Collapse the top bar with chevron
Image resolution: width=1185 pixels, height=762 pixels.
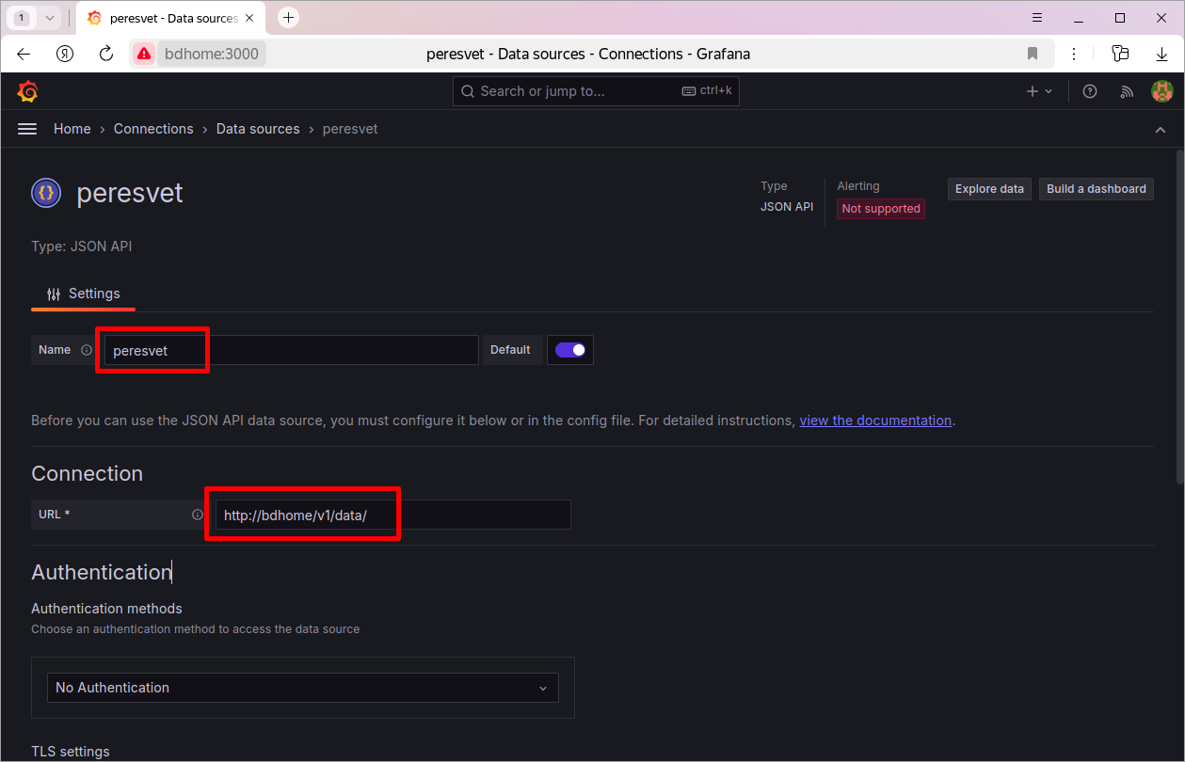1161,130
